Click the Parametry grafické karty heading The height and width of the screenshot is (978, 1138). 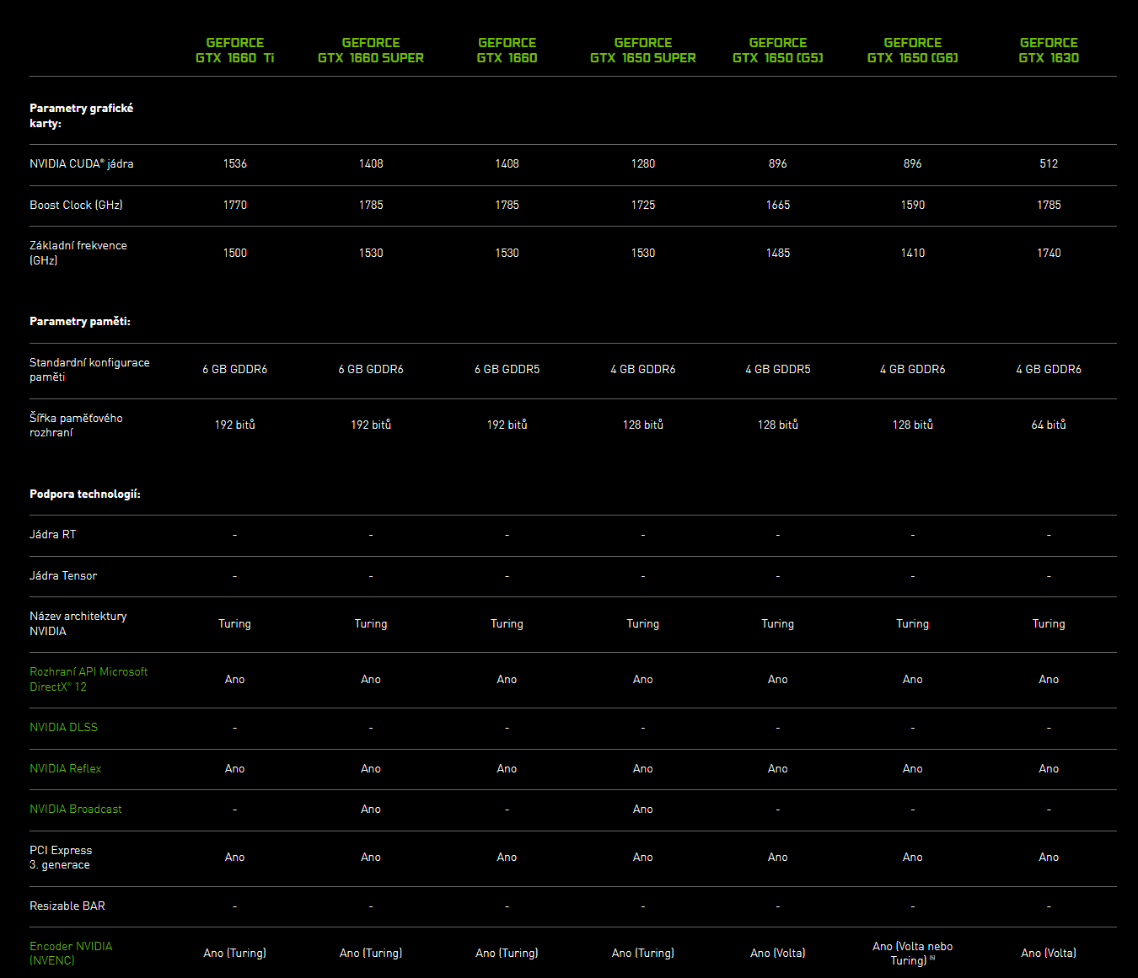[x=81, y=115]
